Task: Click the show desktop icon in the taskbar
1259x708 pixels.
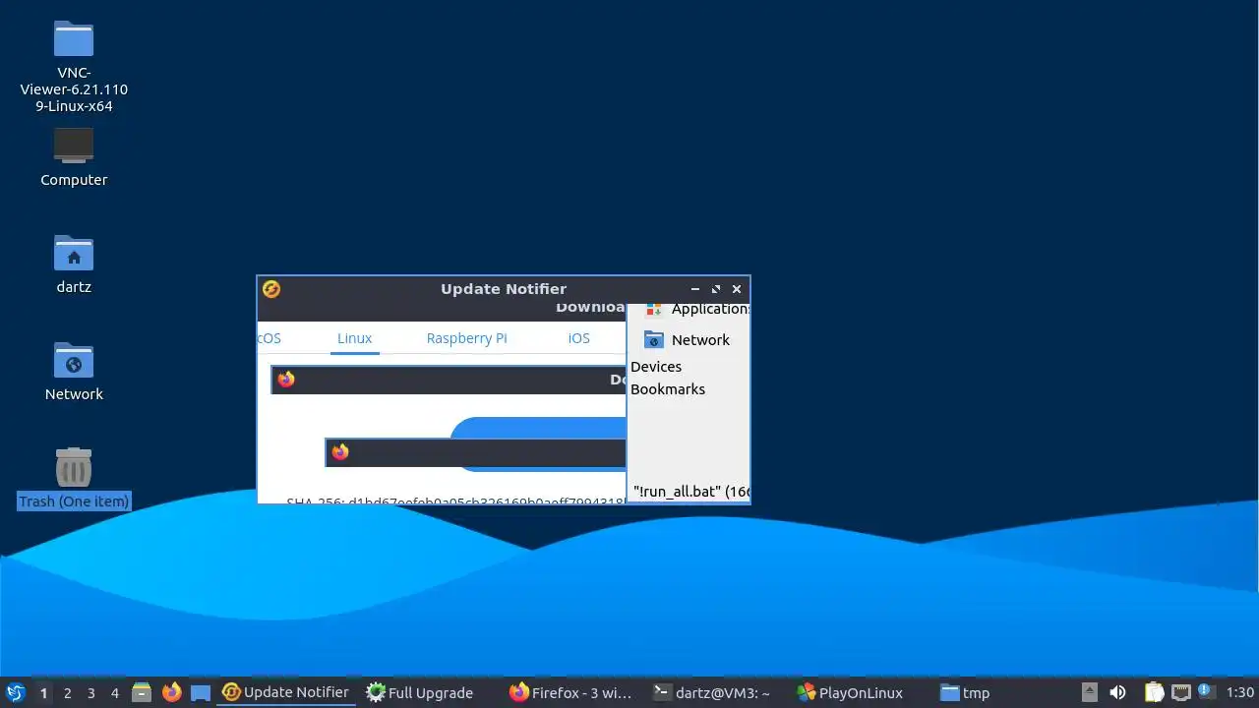Action: (x=201, y=692)
